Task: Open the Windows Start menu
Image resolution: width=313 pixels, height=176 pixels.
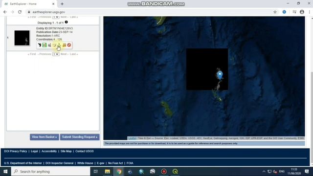Action: pyautogui.click(x=5, y=172)
